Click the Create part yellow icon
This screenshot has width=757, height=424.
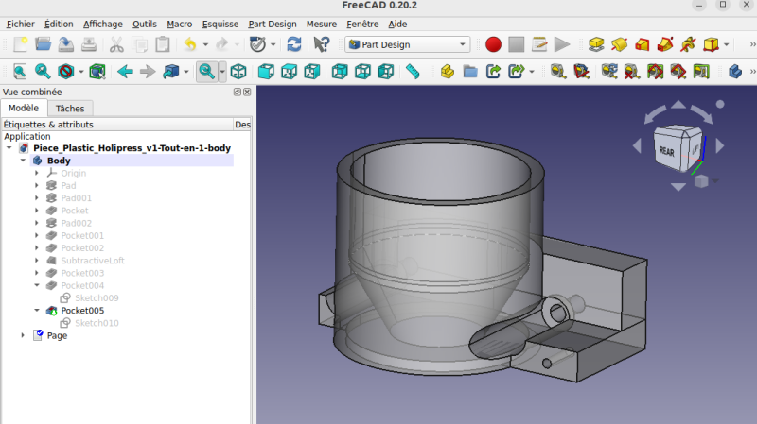click(448, 72)
